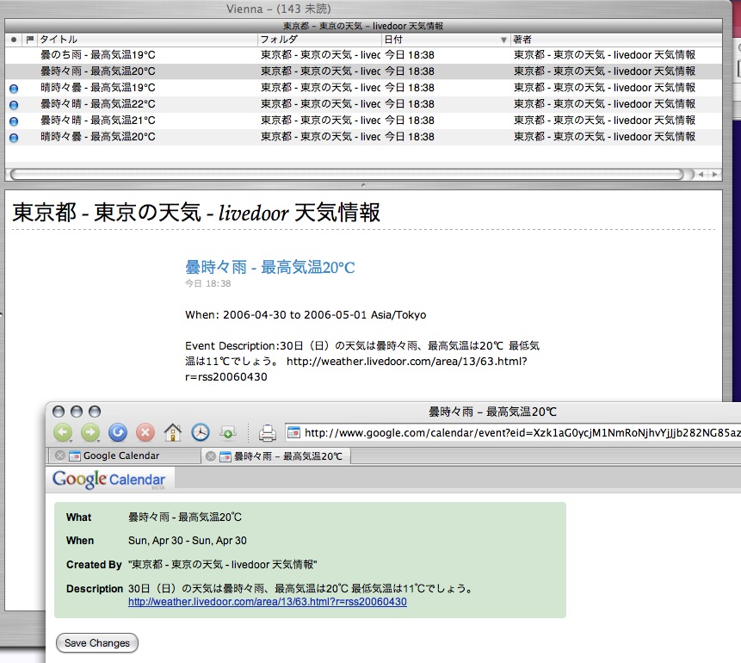The image size is (741, 663).
Task: Select article row 曇時々雨 - 最高気温20°C in list
Action: click(x=363, y=71)
